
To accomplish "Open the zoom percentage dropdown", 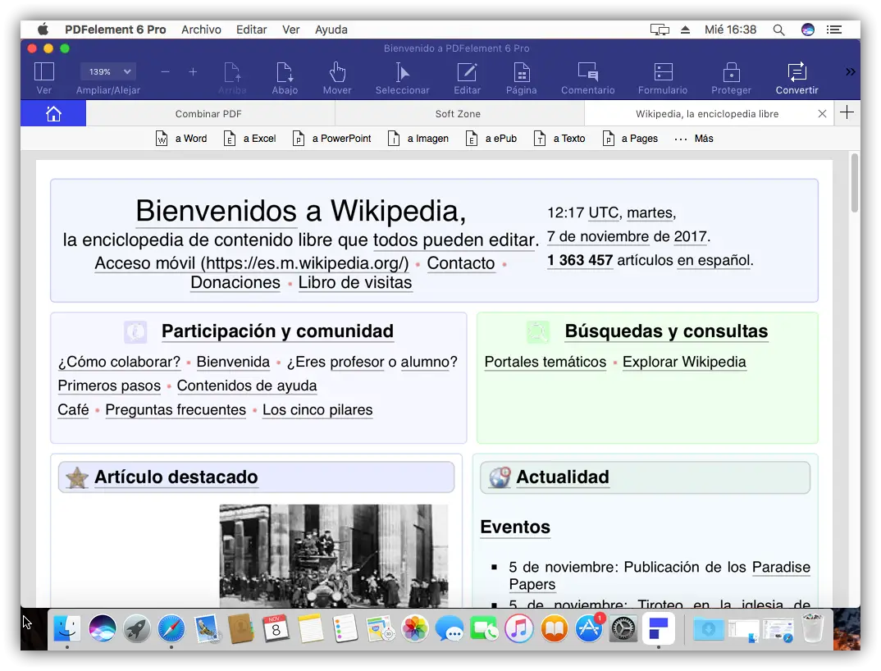I will (x=107, y=72).
